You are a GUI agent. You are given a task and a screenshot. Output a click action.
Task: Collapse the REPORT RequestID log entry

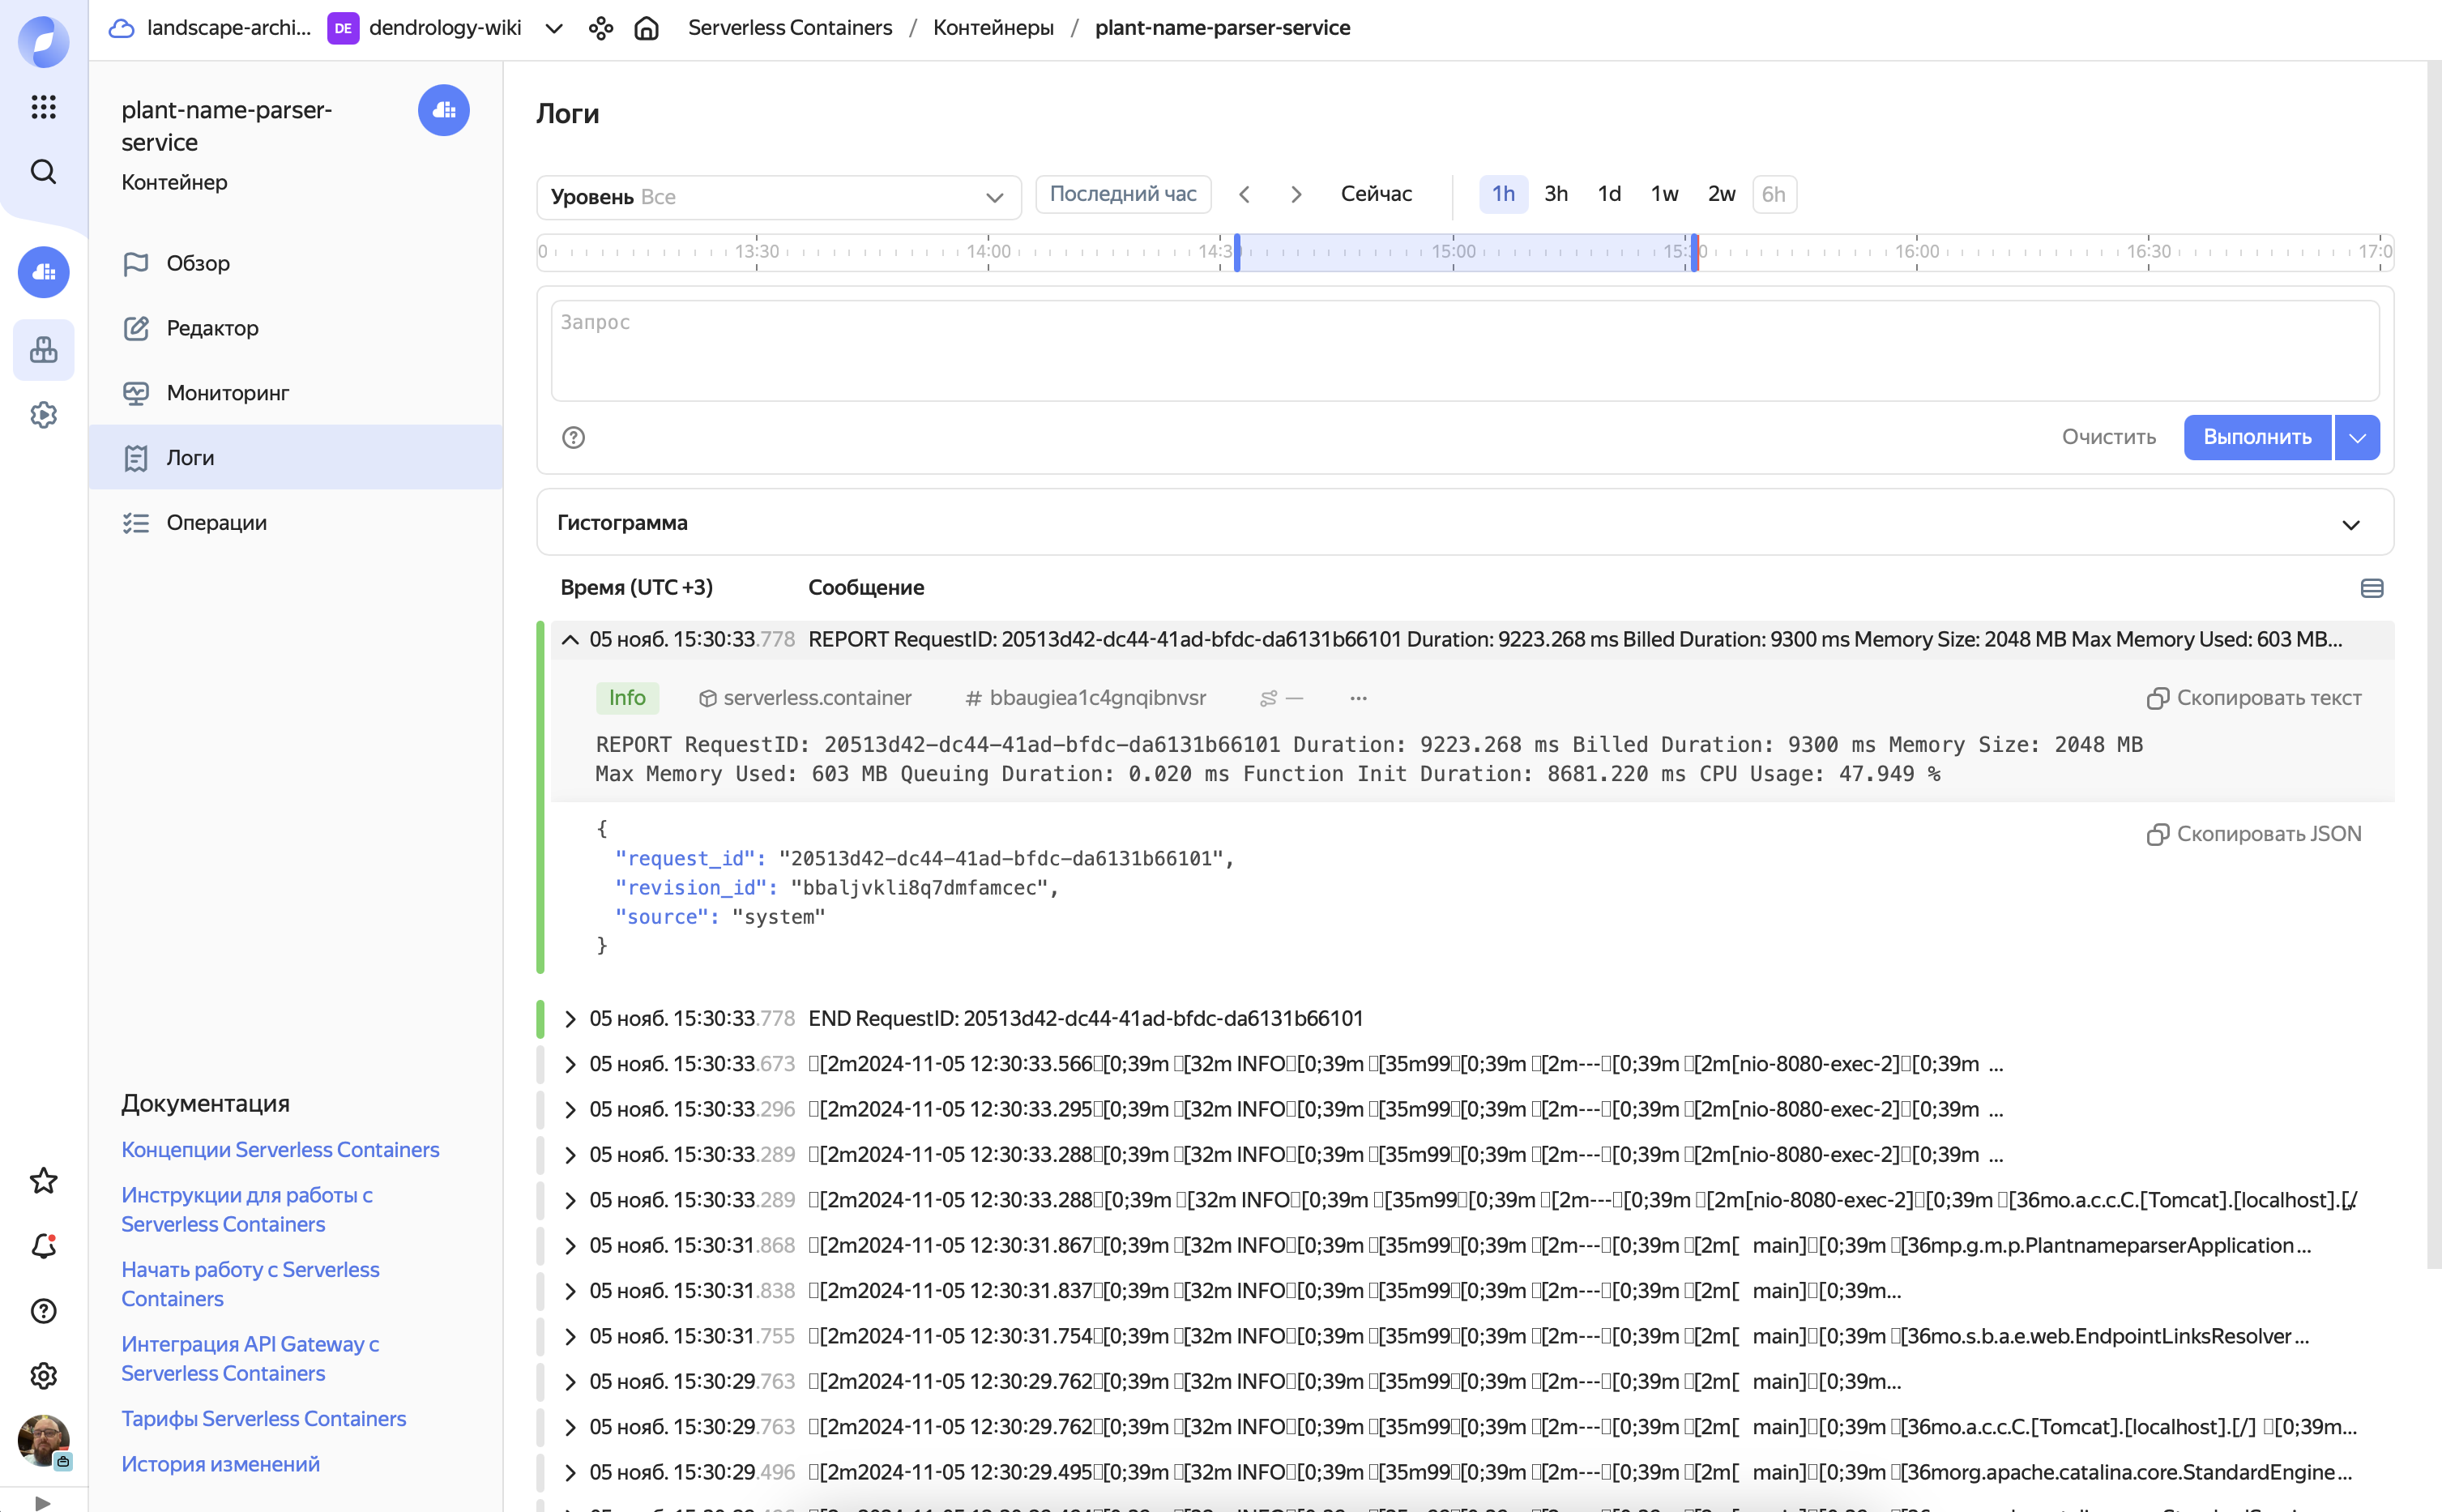click(570, 640)
